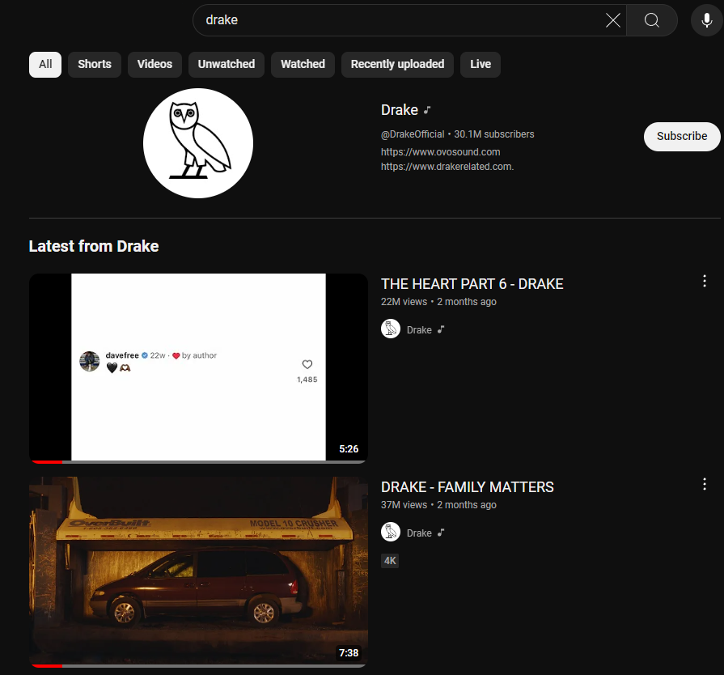Clear the search box with the X icon
Image resolution: width=724 pixels, height=675 pixels.
[612, 20]
